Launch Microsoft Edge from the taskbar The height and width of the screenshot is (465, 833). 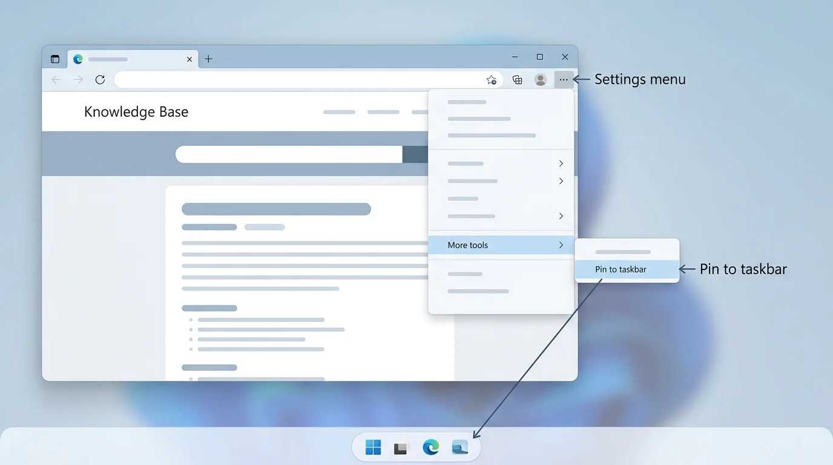click(430, 447)
